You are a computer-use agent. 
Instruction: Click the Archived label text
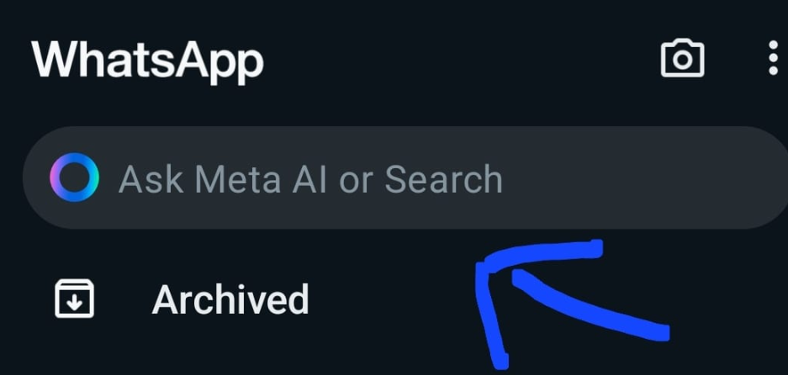[x=230, y=300]
